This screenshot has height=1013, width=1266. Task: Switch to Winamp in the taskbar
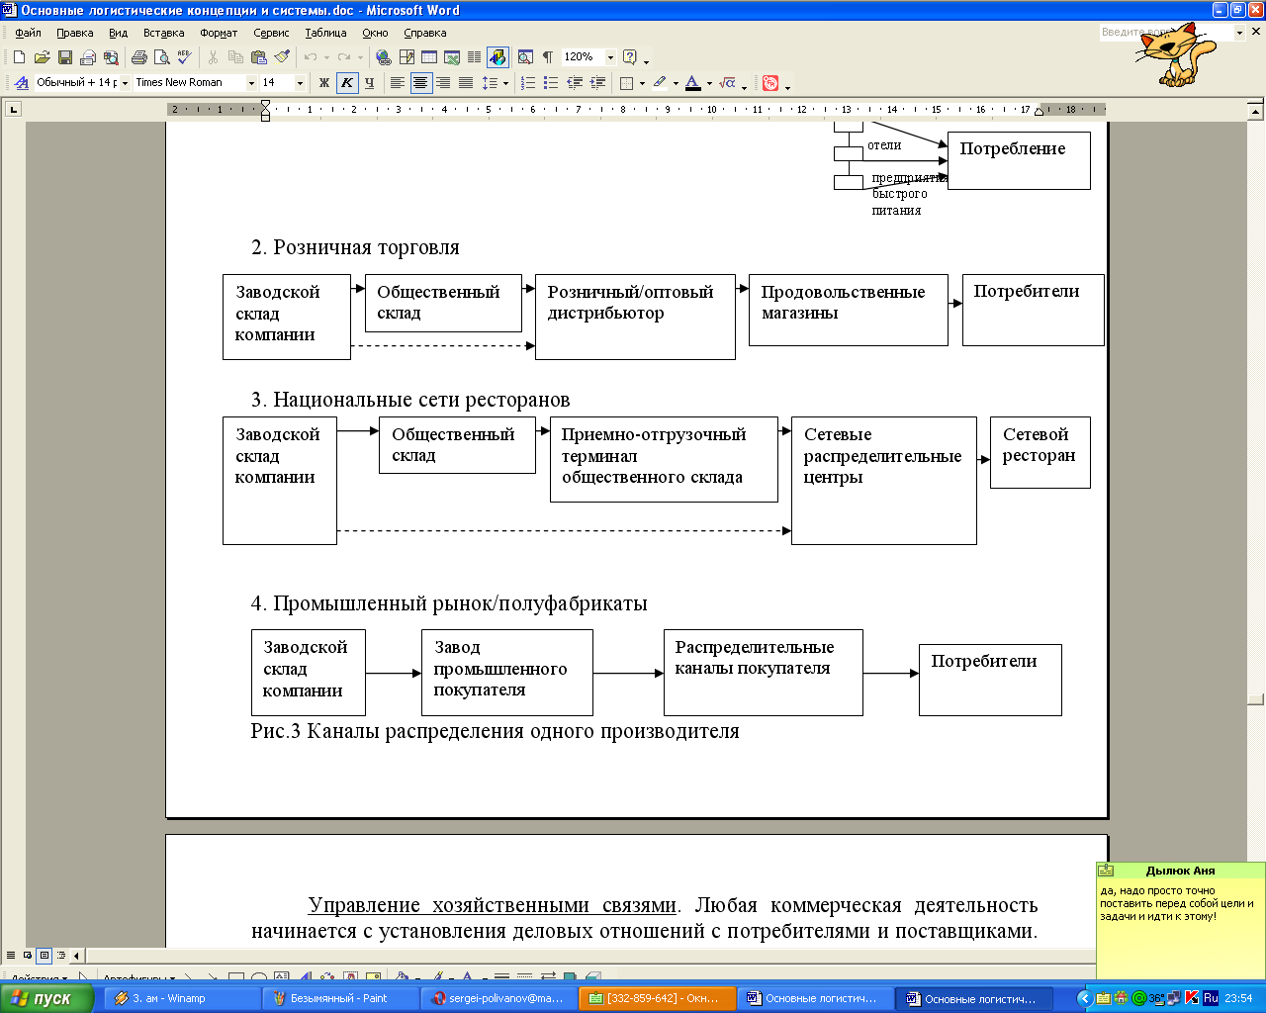[182, 998]
